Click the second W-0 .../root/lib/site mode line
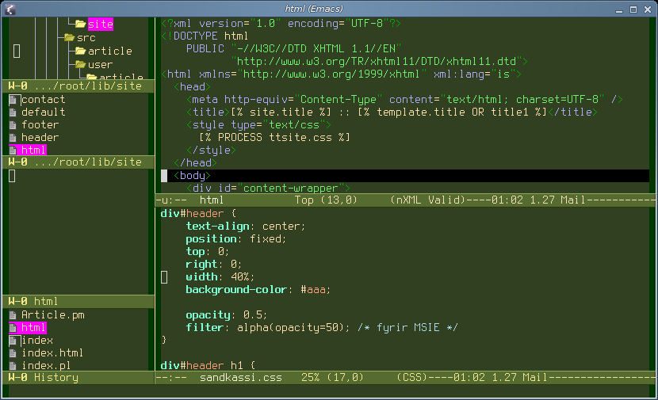Viewport: 658px width, 400px height. coord(78,162)
